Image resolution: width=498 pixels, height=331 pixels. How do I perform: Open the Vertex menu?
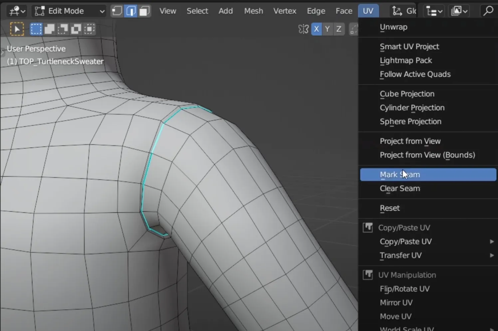285,11
